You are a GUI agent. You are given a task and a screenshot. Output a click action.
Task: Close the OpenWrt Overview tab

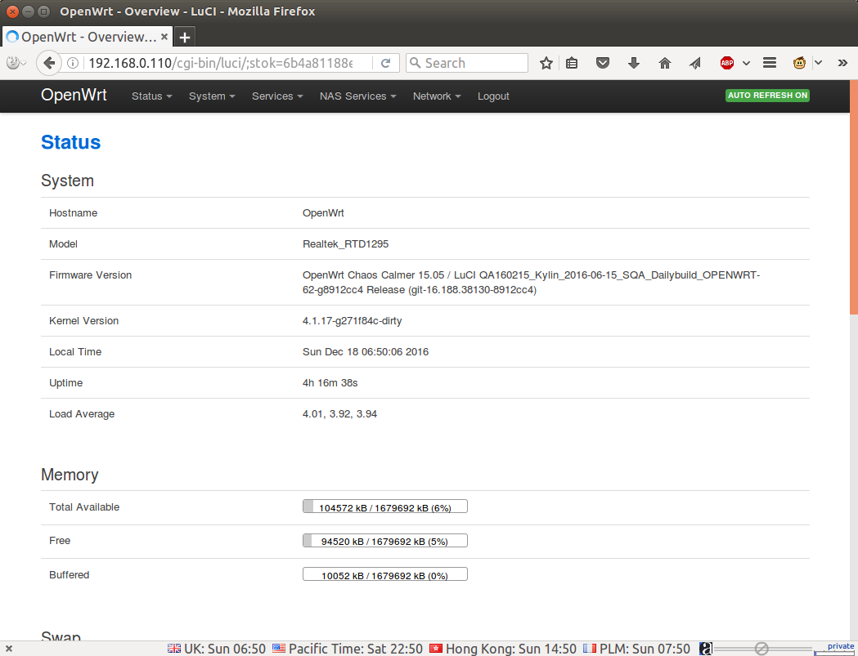coord(164,37)
